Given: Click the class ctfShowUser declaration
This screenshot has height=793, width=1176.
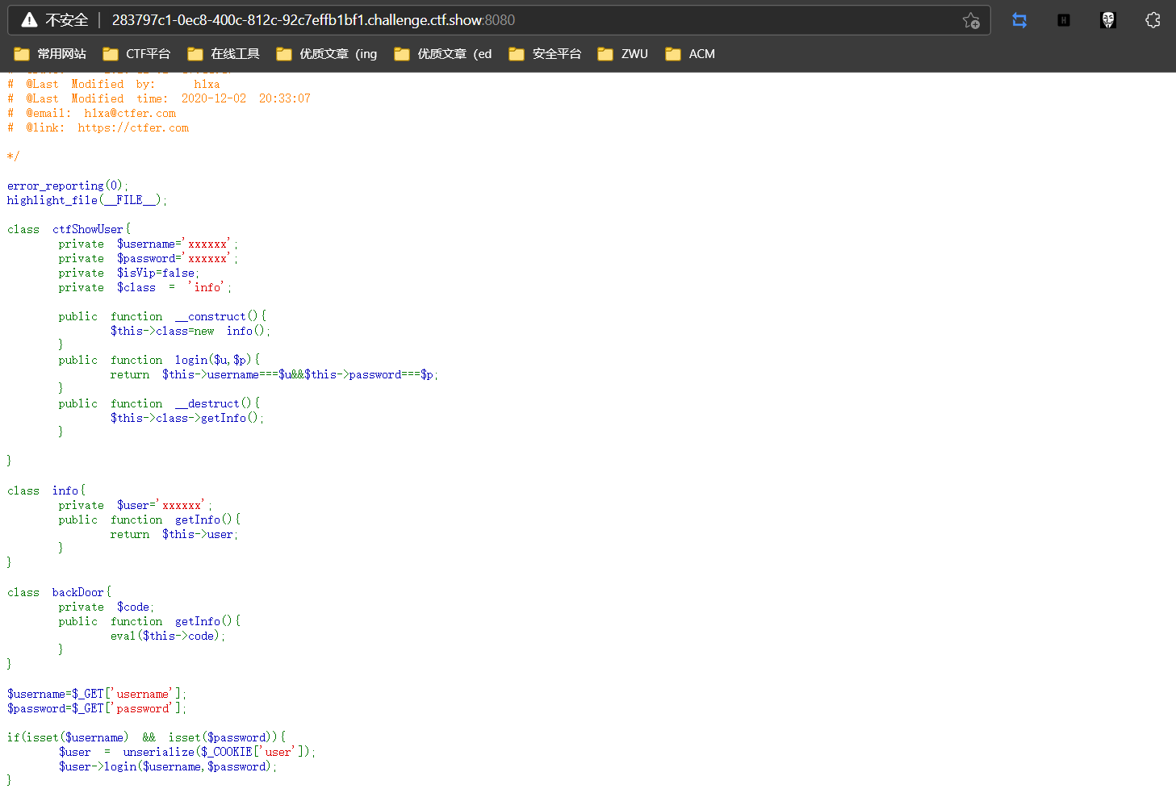Looking at the screenshot, I should click(x=69, y=230).
